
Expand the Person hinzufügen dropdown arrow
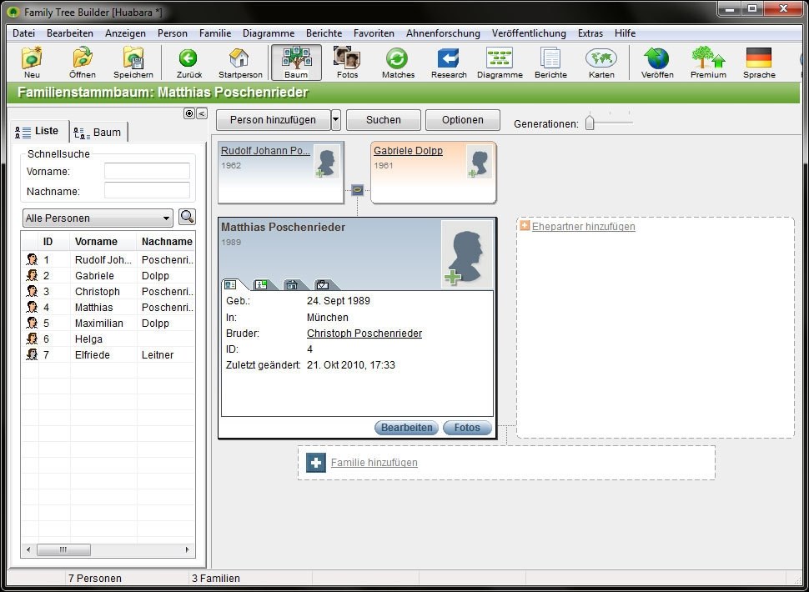tap(335, 120)
